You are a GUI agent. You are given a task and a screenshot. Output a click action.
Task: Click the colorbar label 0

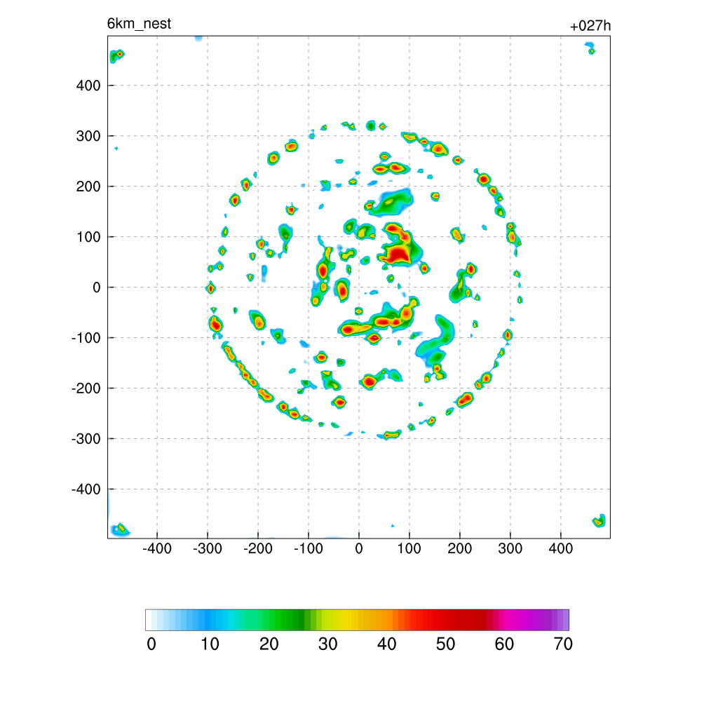pos(151,644)
